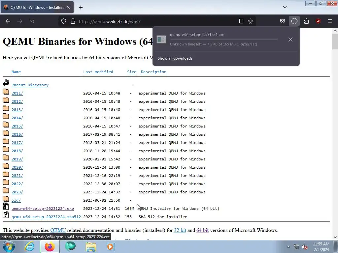Show hidden system tray icons arrow
This screenshot has width=338, height=253.
(x=288, y=247)
